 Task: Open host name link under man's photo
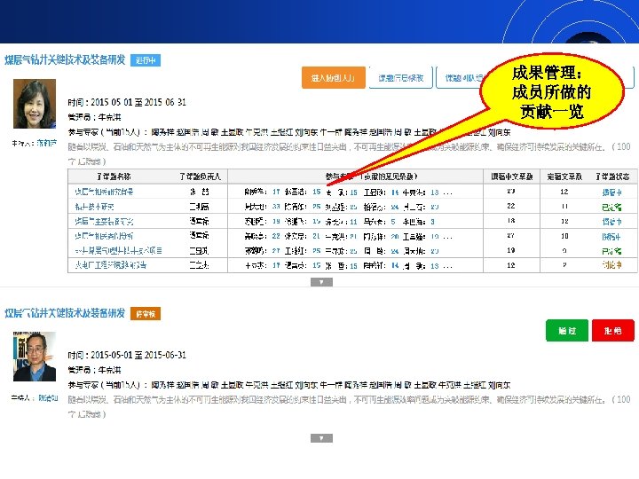coord(48,398)
